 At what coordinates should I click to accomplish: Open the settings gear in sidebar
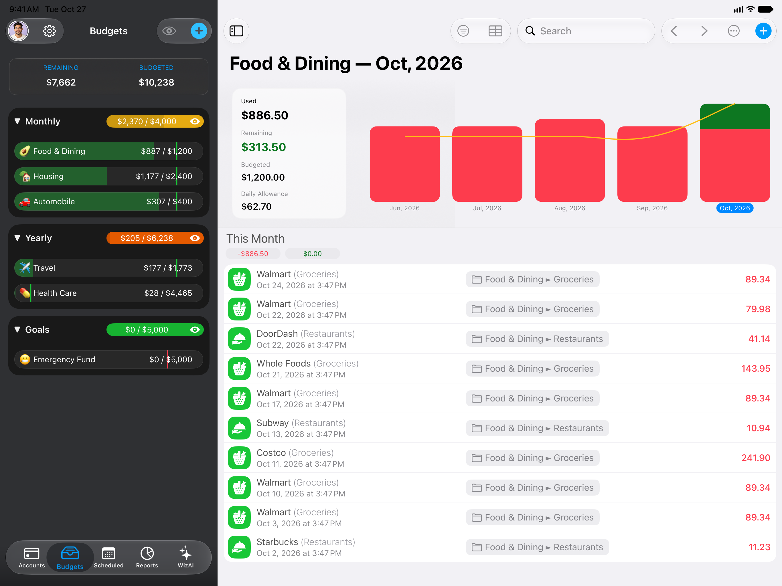[49, 31]
